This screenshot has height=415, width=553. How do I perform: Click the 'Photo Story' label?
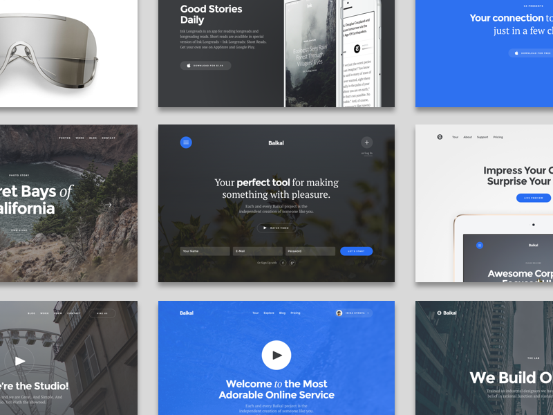tap(19, 175)
